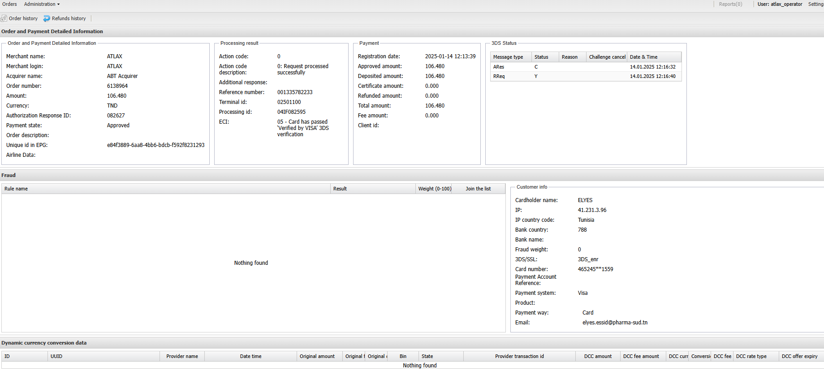Open Settings in the top bar

point(815,4)
